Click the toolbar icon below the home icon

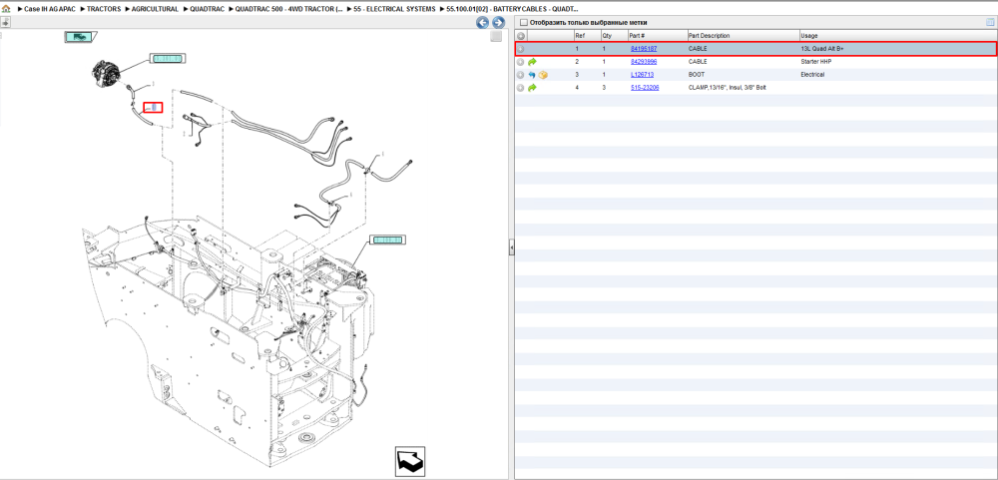click(5, 22)
